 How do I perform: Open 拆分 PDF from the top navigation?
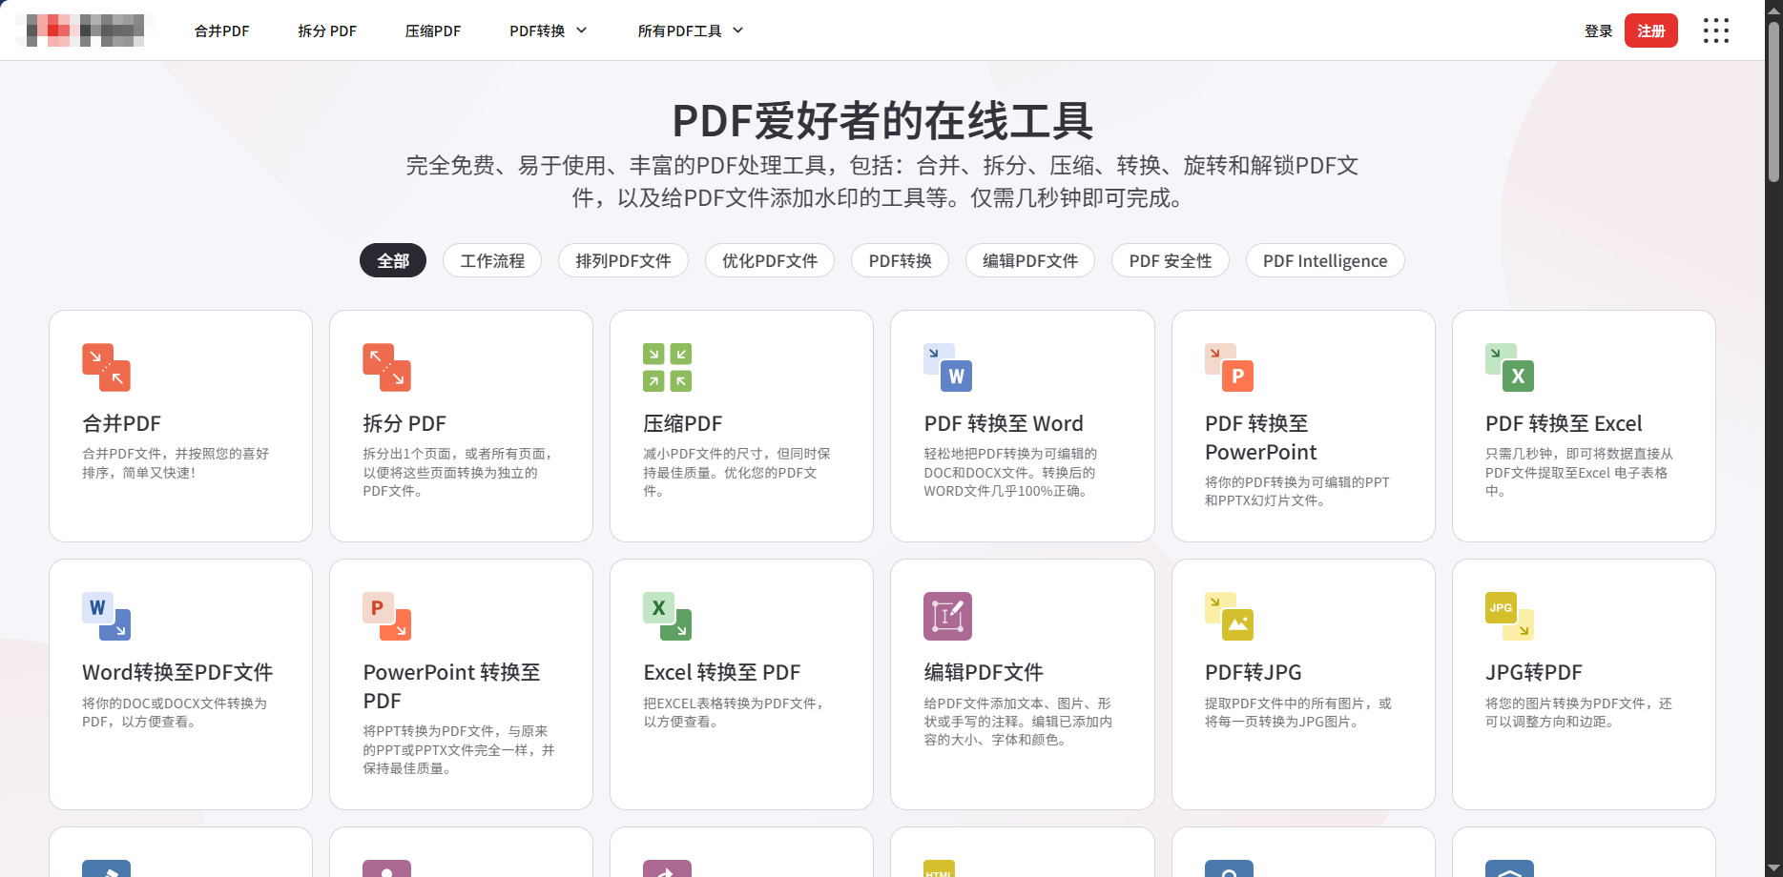327,31
